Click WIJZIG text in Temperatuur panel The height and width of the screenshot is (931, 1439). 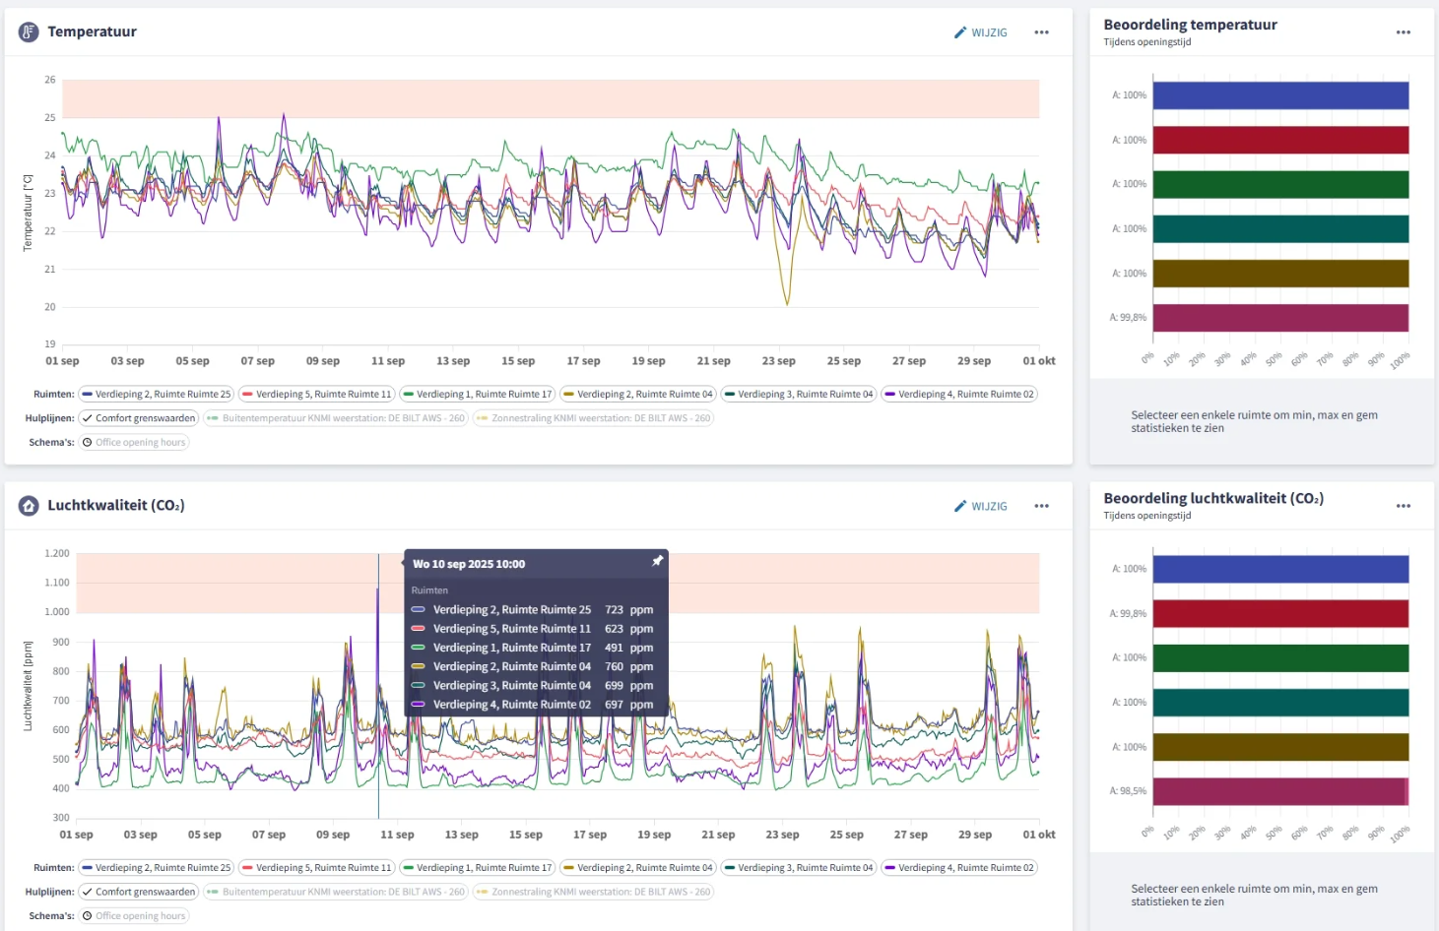click(989, 32)
